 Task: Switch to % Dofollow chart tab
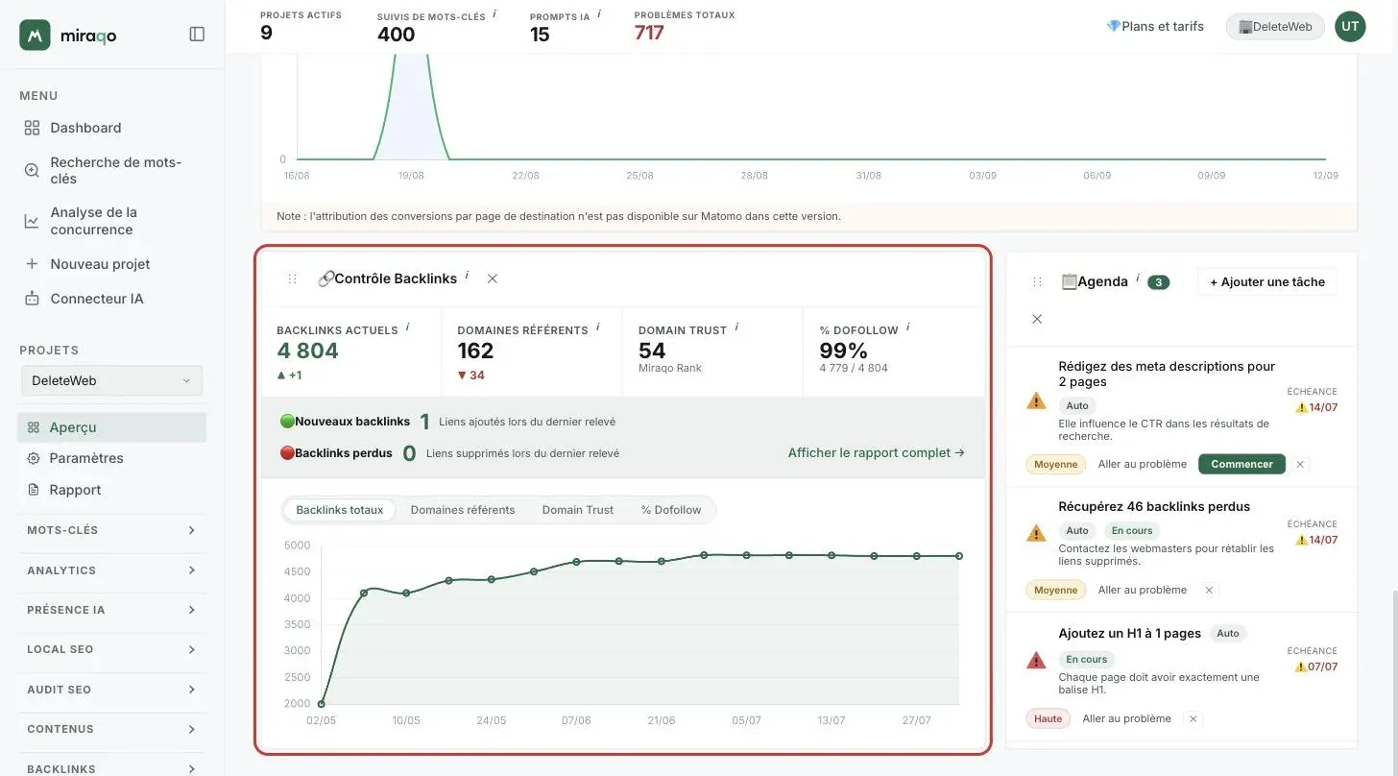[671, 510]
